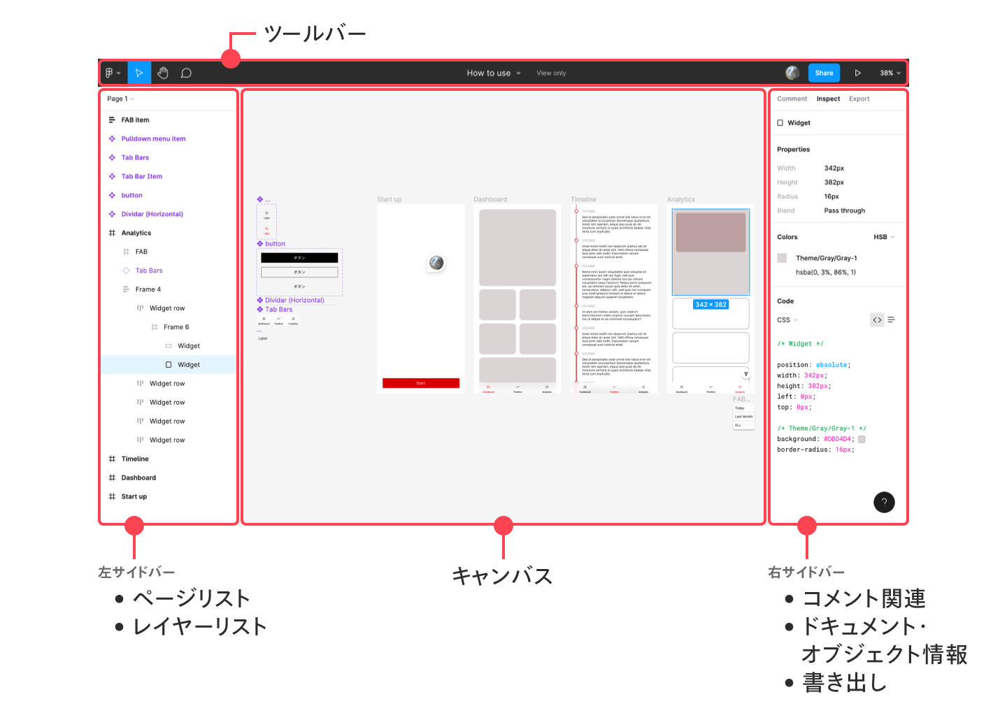Switch code panel to code view icon

(877, 319)
